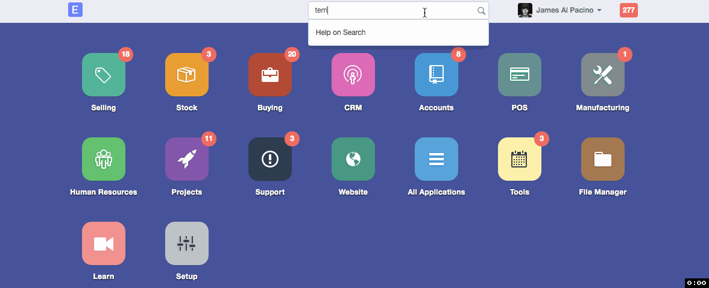Launch the Projects rocket icon

click(x=187, y=159)
